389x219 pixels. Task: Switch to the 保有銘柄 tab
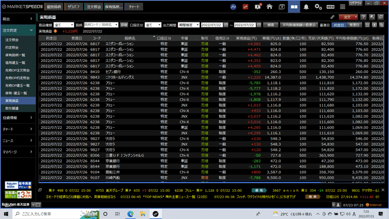(114, 7)
